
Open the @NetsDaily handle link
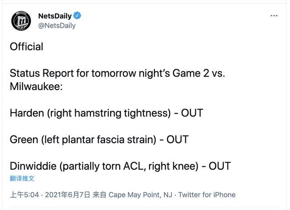pyautogui.click(x=57, y=26)
